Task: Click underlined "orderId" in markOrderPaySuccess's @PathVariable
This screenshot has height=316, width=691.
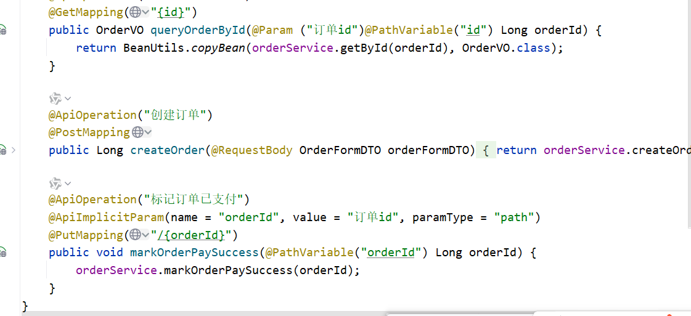Action: coord(392,253)
